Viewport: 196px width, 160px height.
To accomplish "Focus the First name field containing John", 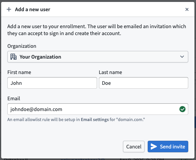I will (52, 83).
